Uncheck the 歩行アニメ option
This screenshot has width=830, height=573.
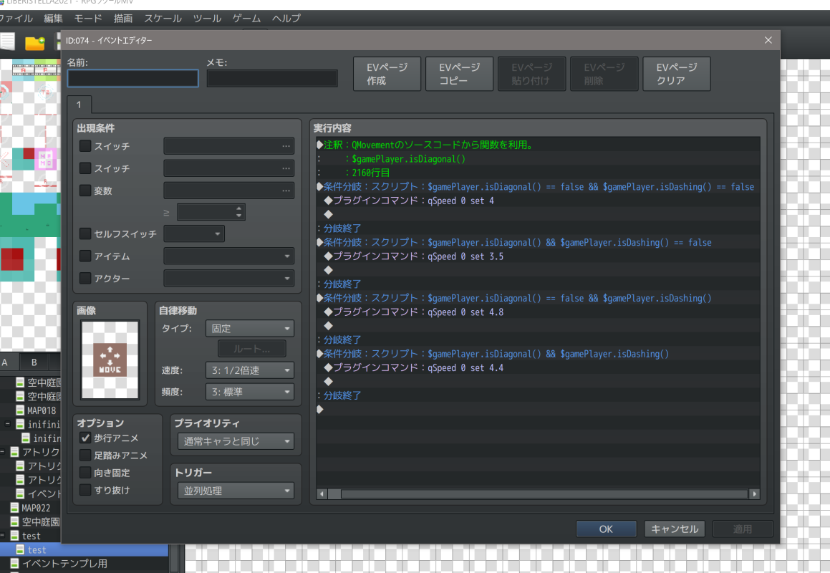coord(85,438)
